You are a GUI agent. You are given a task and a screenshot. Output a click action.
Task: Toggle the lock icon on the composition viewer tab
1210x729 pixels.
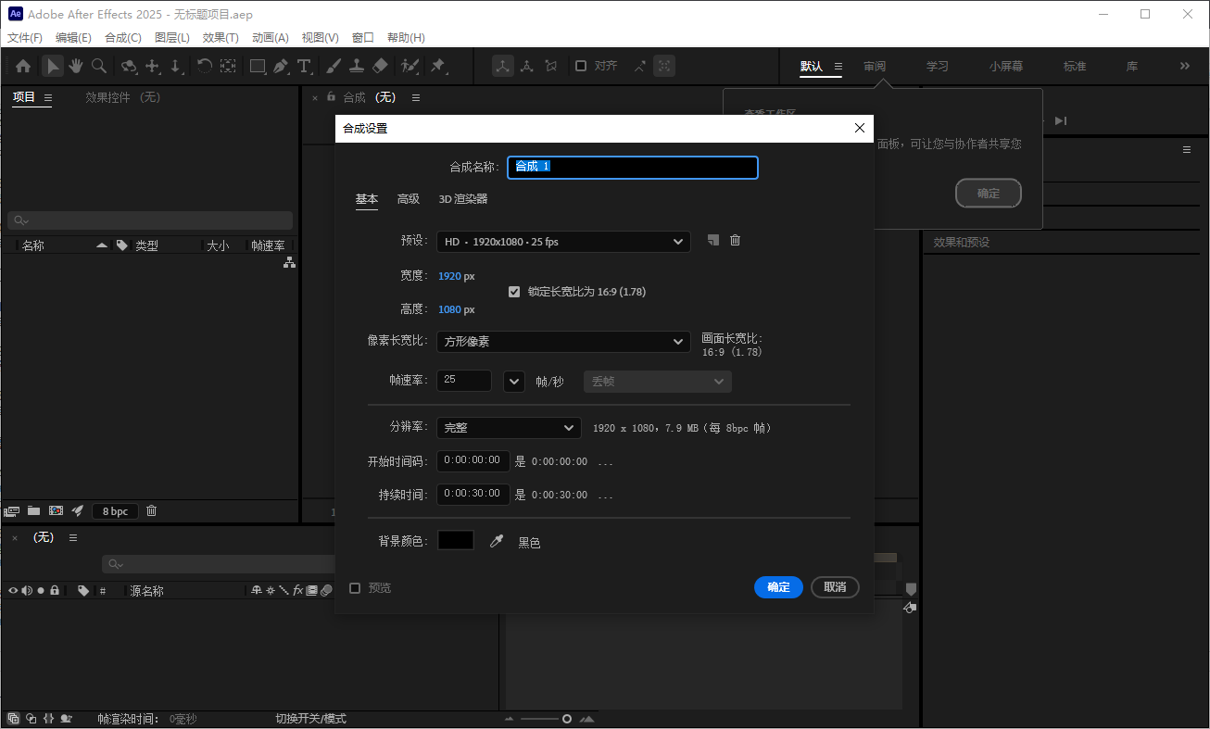pos(332,96)
